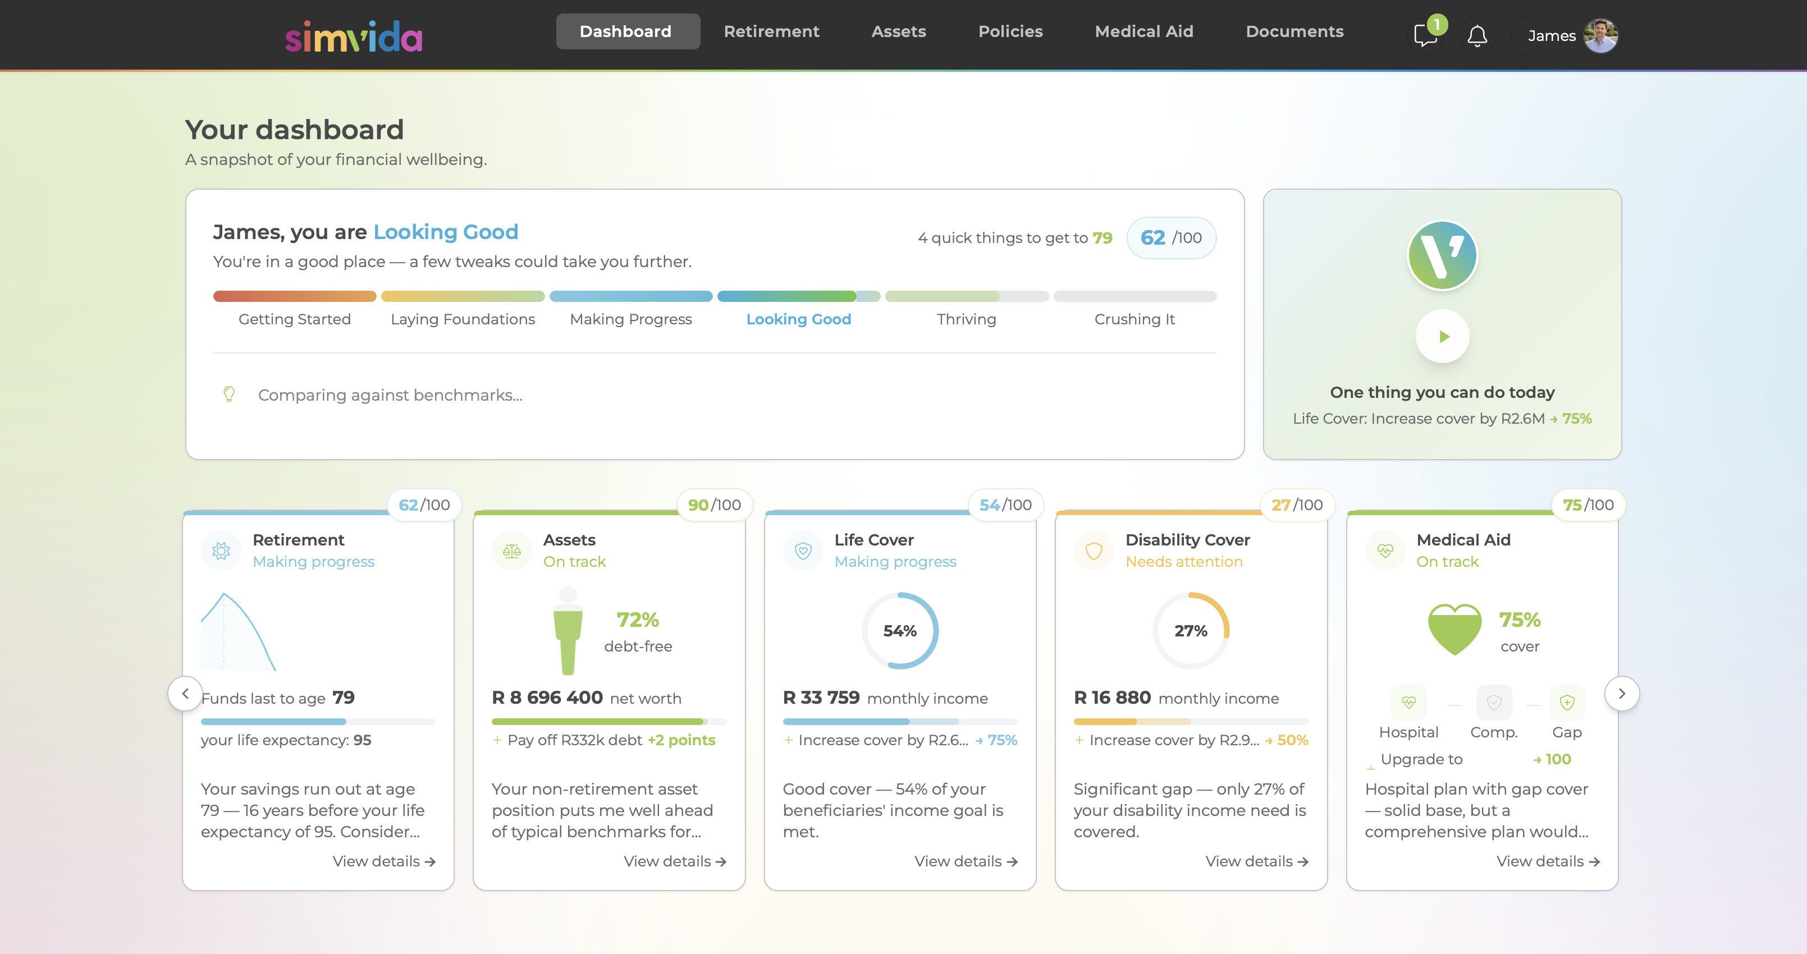
Task: Click the 27% Disability donut chart
Action: pos(1191,631)
